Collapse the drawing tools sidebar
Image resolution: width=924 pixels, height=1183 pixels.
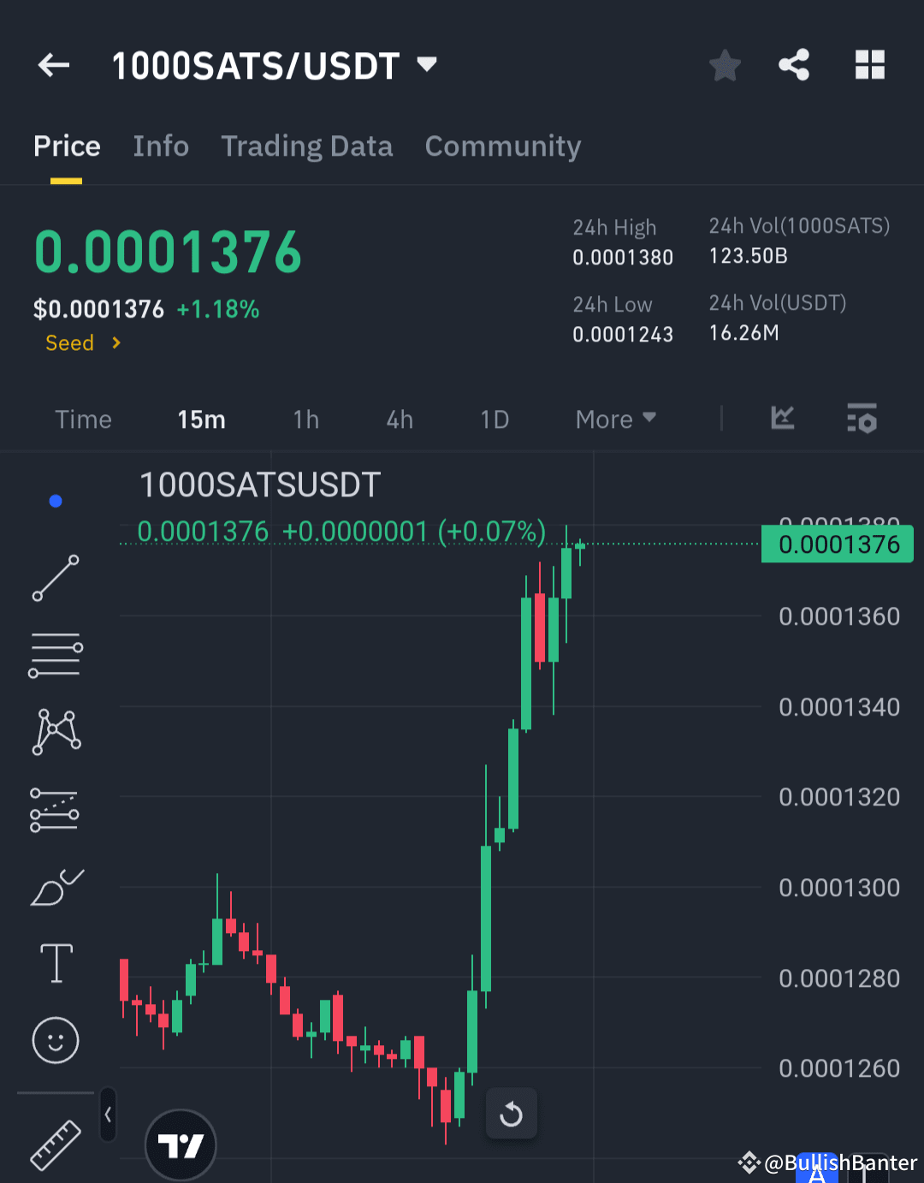(x=108, y=1115)
